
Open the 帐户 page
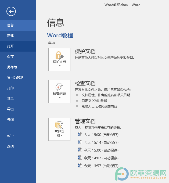(x=18, y=136)
